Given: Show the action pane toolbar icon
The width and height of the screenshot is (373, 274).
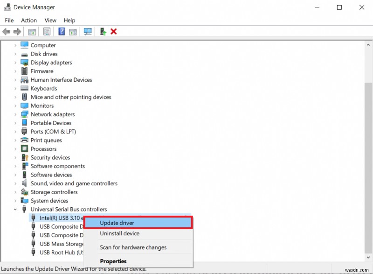Looking at the screenshot, I should (73, 31).
